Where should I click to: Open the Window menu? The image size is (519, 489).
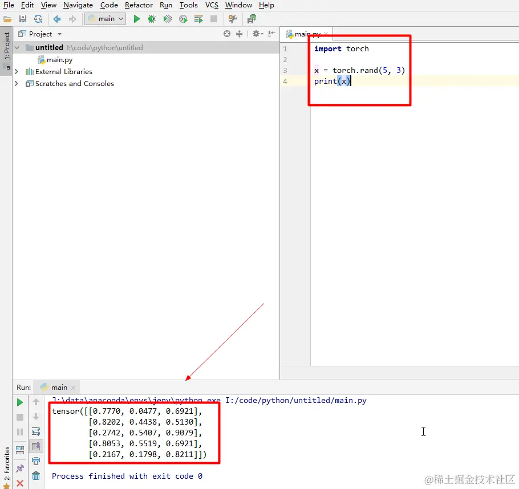(x=238, y=5)
